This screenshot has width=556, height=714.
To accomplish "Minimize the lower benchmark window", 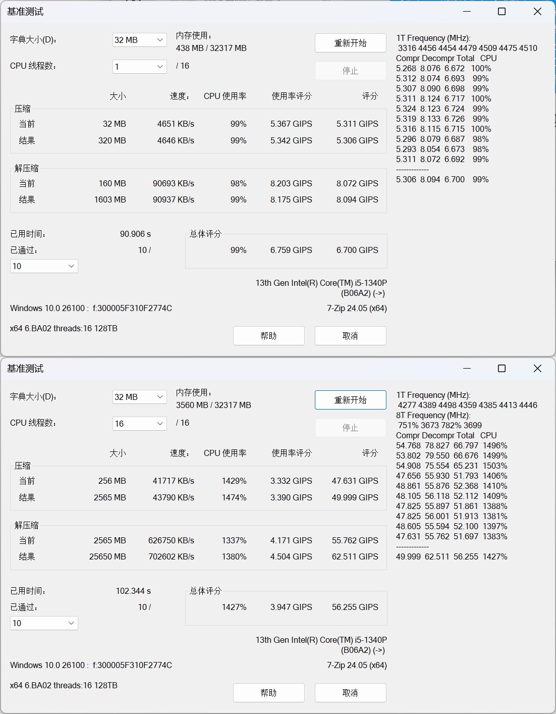I will (467, 368).
